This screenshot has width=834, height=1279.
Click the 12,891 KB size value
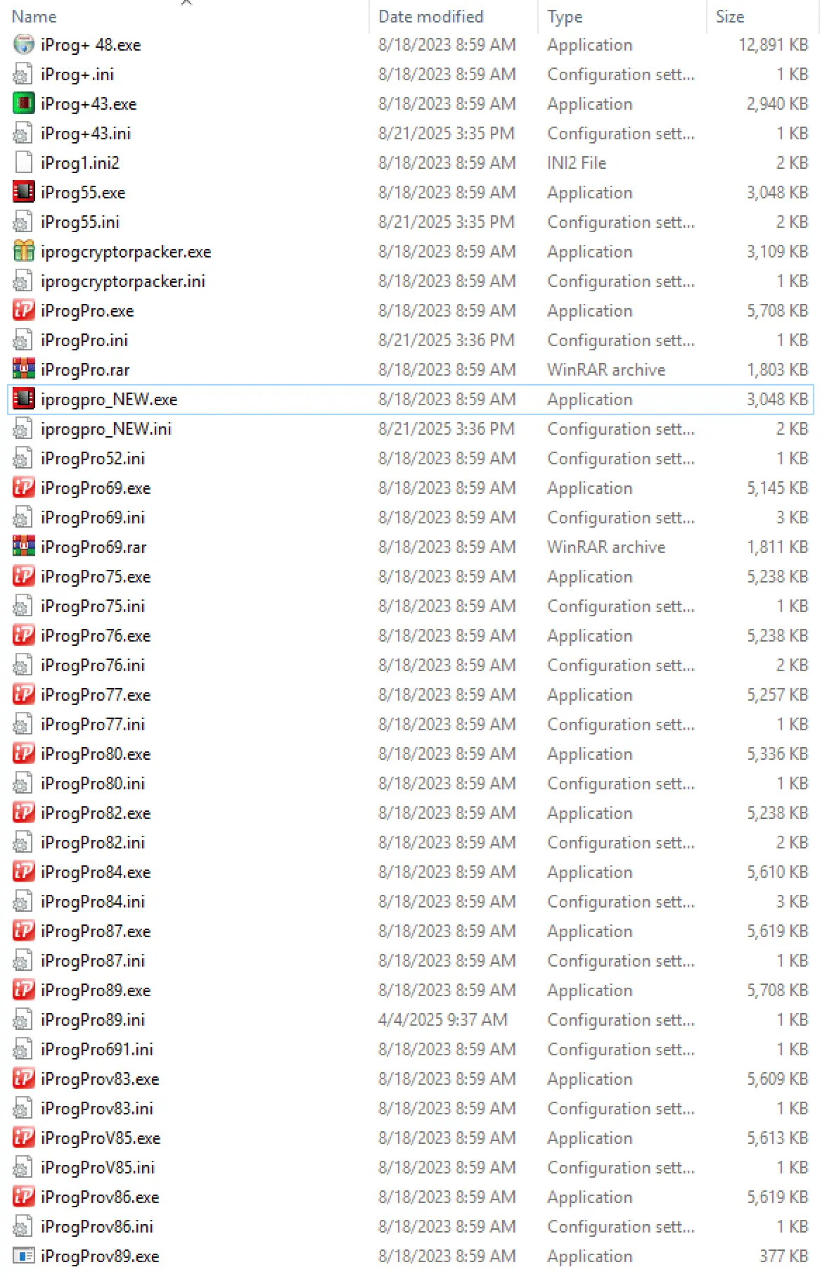[773, 45]
